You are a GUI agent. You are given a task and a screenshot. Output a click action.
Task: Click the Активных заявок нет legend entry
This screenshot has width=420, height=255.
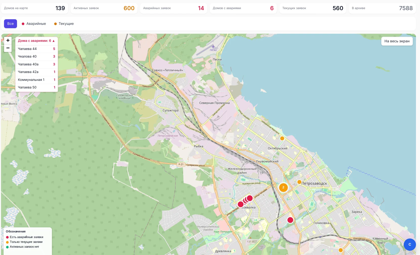point(23,247)
